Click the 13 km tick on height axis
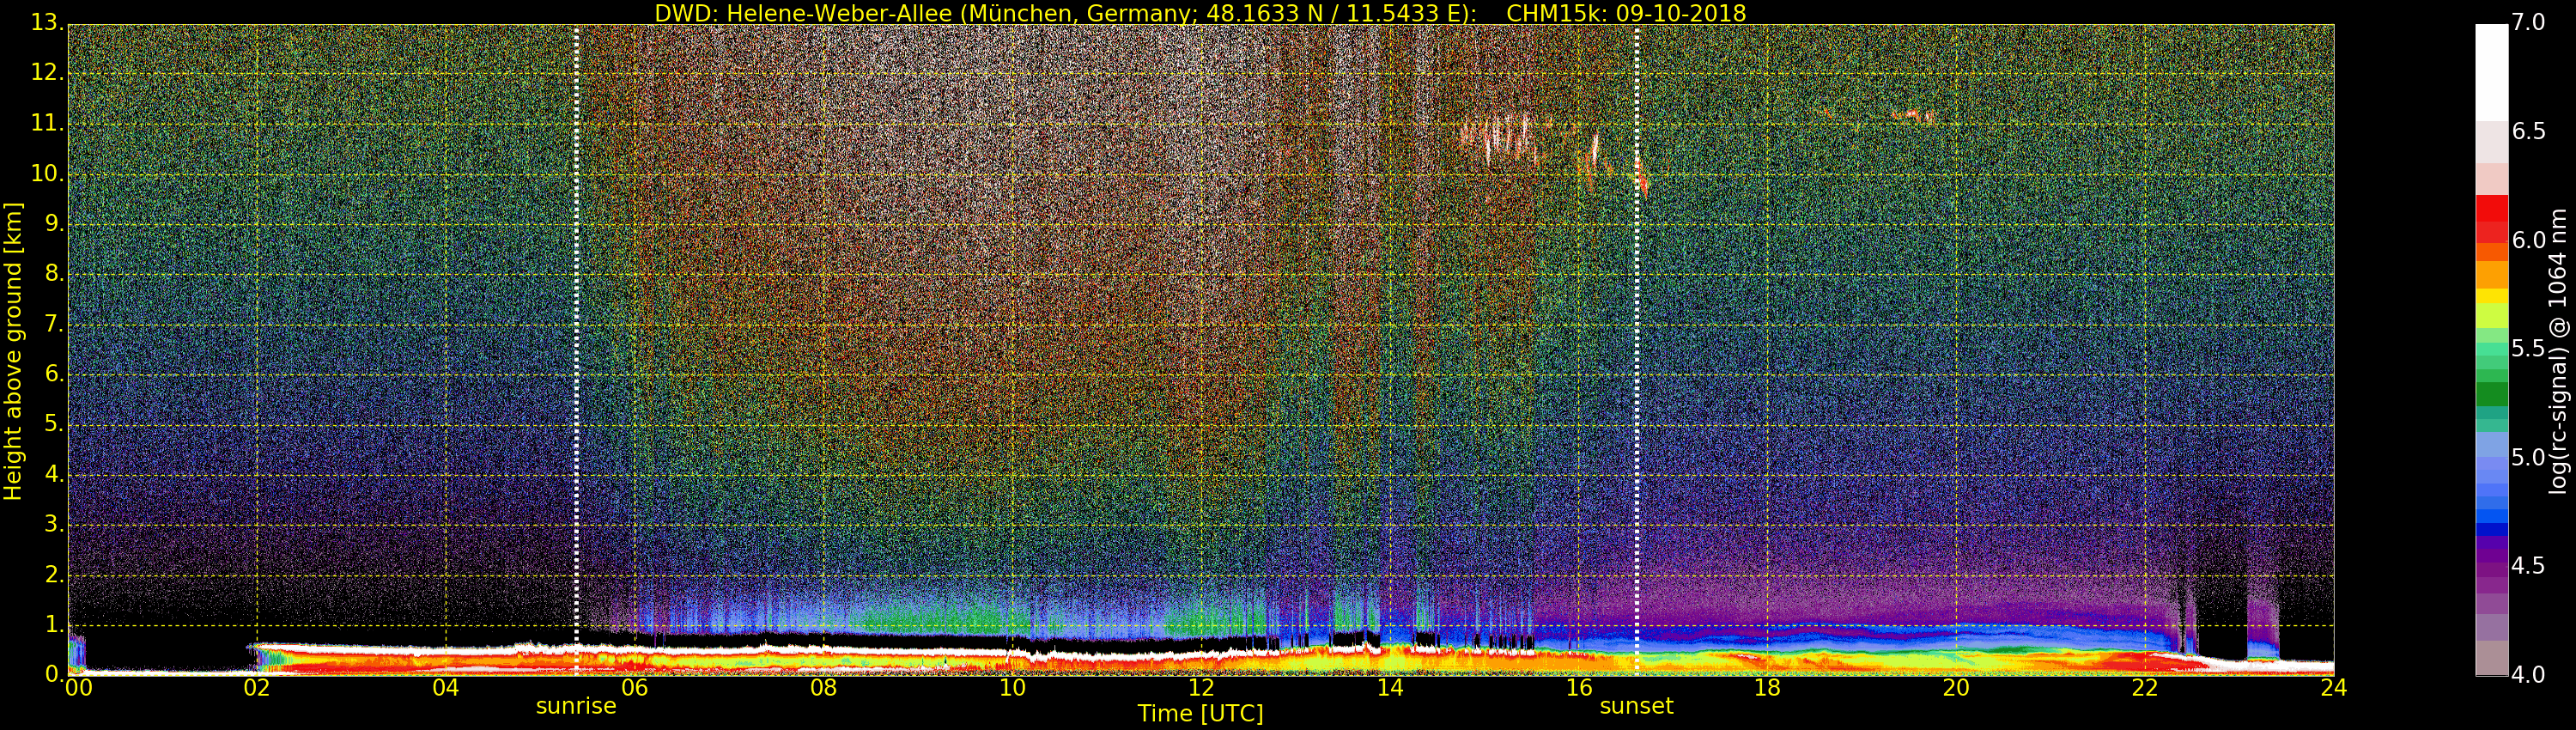Image resolution: width=2576 pixels, height=730 pixels. point(46,23)
